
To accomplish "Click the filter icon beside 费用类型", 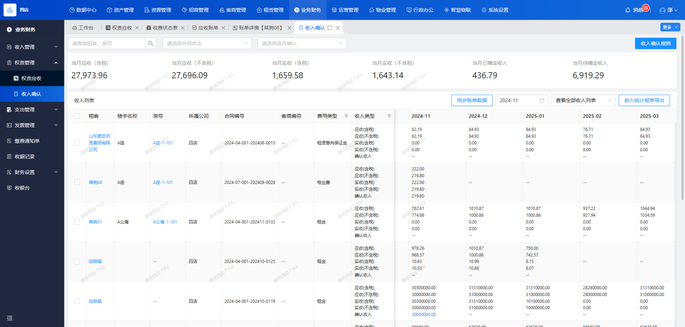I will pyautogui.click(x=346, y=116).
